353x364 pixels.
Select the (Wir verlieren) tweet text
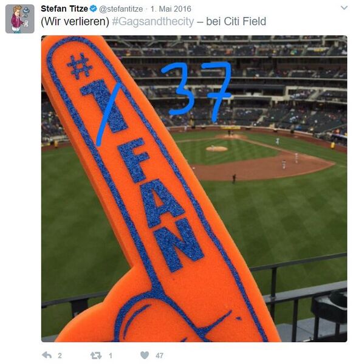point(75,22)
